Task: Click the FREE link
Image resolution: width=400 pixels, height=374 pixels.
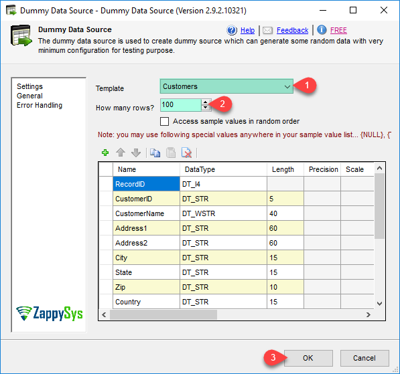Action: [338, 30]
